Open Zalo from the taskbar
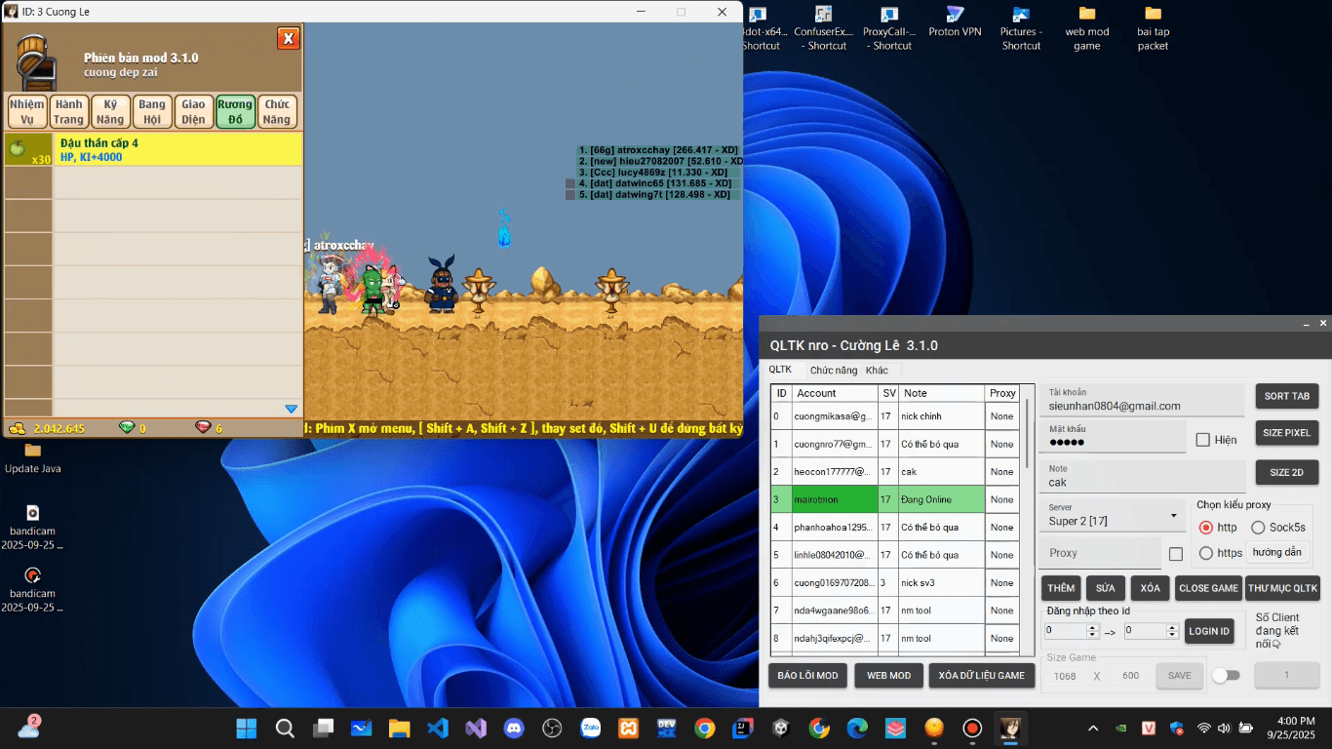This screenshot has width=1332, height=749. (590, 729)
